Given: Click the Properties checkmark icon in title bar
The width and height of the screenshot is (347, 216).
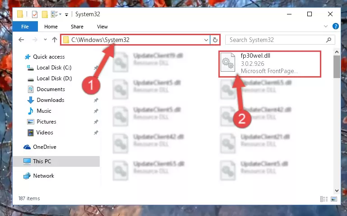Looking at the screenshot, I should [x=35, y=14].
